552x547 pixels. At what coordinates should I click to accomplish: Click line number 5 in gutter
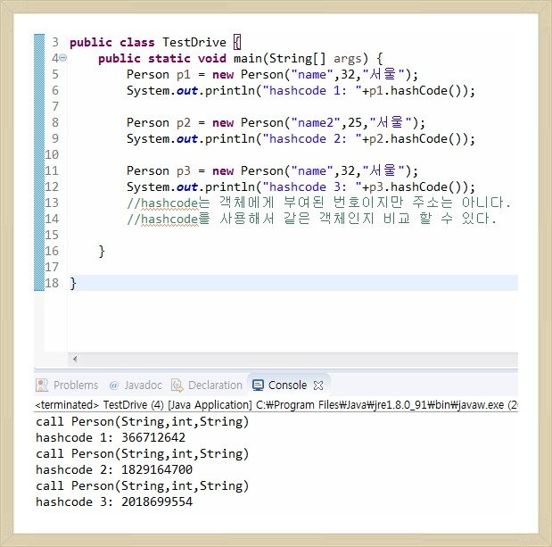pos(55,74)
